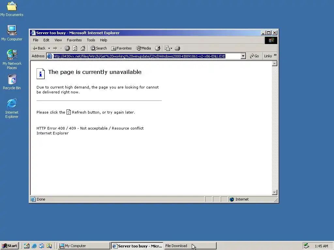The width and height of the screenshot is (334, 250).
Task: Open the Forward history dropdown arrow
Action: [61, 48]
